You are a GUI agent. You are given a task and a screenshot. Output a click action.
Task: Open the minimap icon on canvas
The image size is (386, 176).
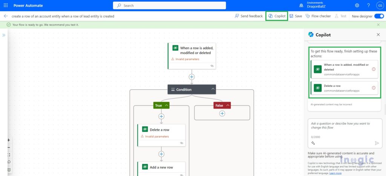pyautogui.click(x=9, y=170)
